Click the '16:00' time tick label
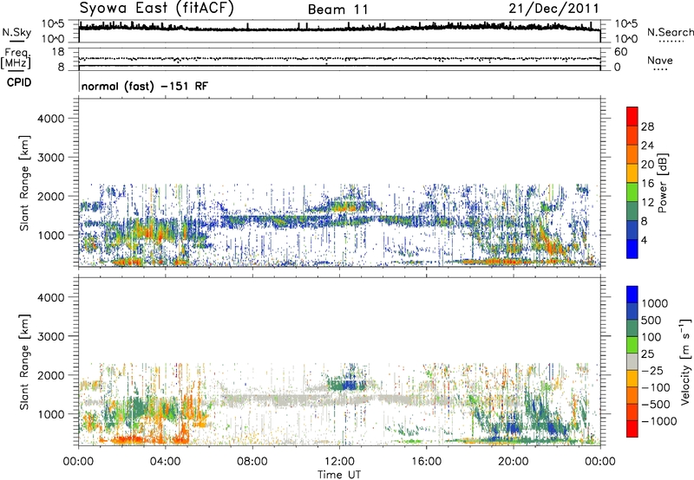Image resolution: width=694 pixels, height=480 pixels. [426, 462]
